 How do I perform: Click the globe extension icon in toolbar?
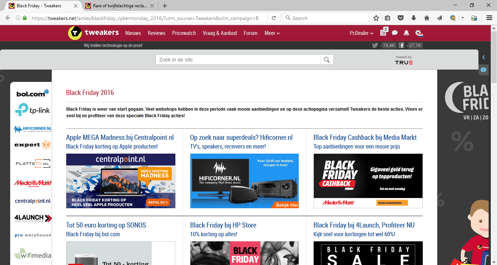pyautogui.click(x=453, y=18)
